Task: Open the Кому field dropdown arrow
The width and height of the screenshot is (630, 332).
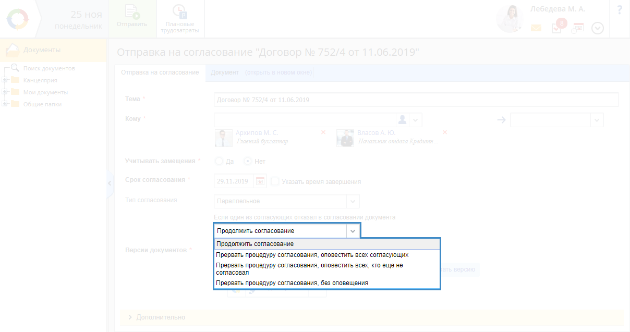Action: click(x=416, y=120)
